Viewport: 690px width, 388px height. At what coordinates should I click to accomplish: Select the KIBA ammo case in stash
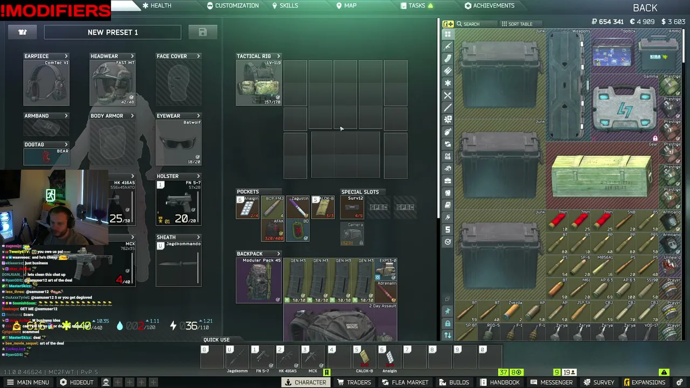pos(659,52)
